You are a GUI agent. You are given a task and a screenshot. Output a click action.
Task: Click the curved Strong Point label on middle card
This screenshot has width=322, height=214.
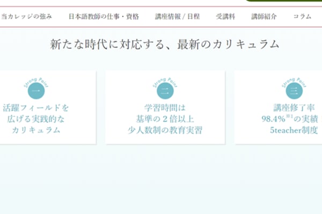(x=165, y=80)
